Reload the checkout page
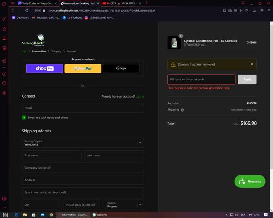The image size is (273, 218). point(26,11)
